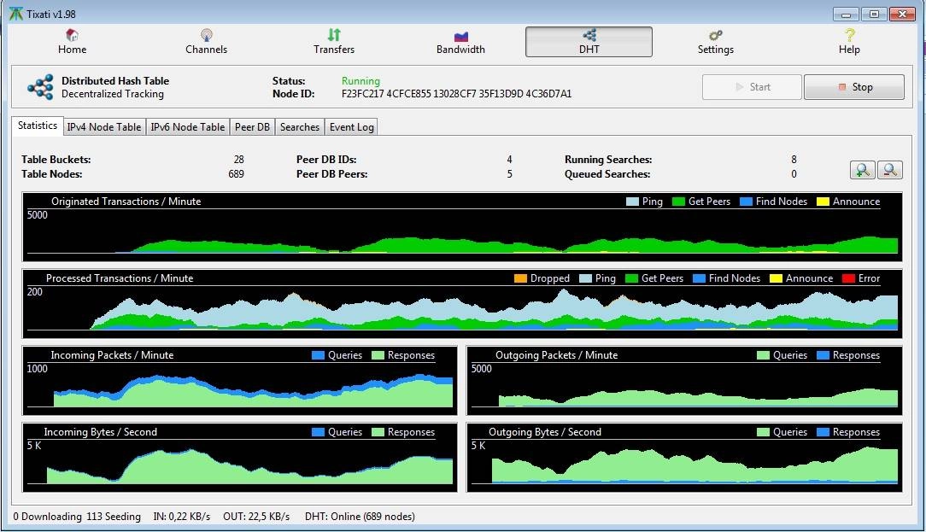This screenshot has height=532, width=926.
Task: Click 'OUT: 22,5 KB/s' status entry
Action: coord(256,517)
